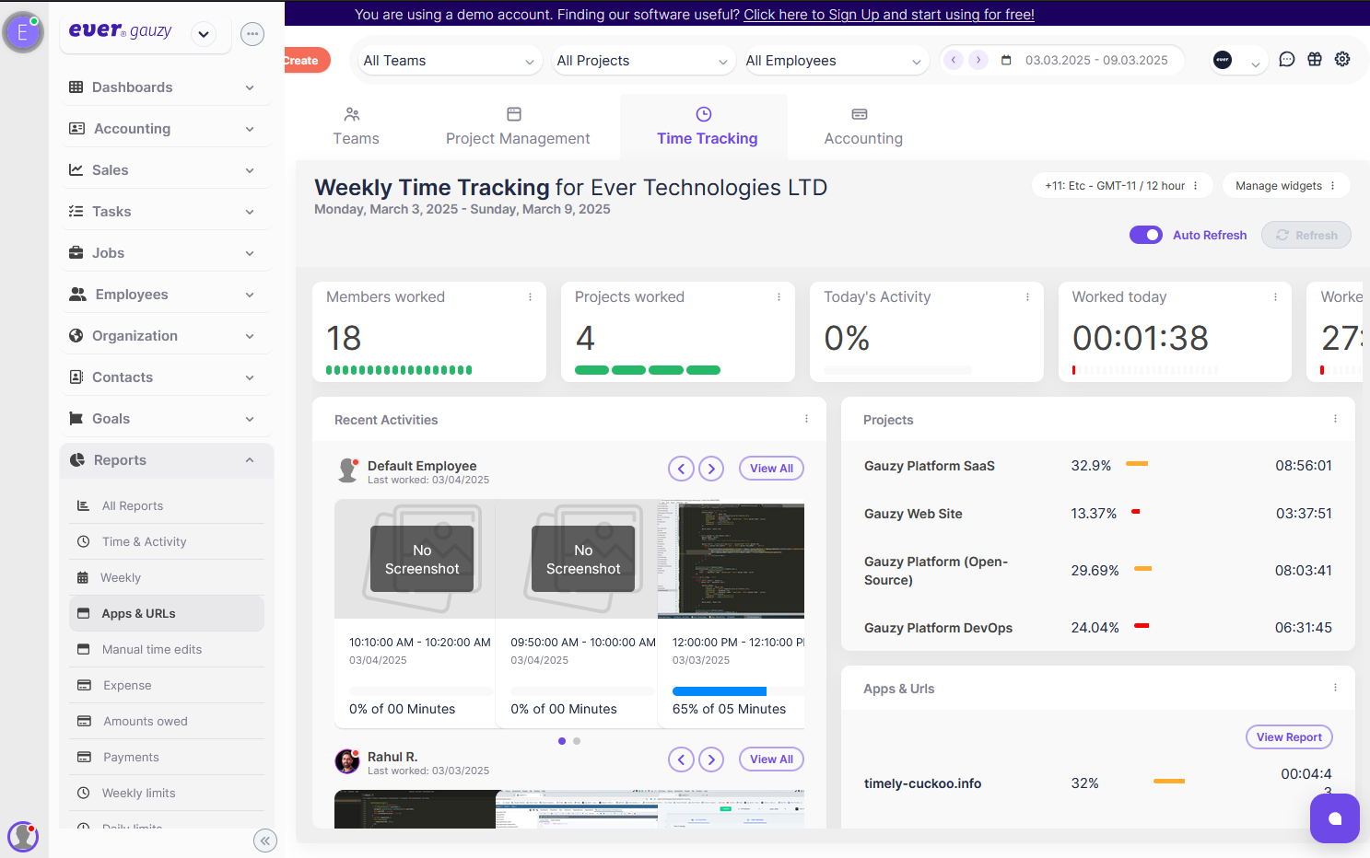Image resolution: width=1370 pixels, height=858 pixels.
Task: Collapse the Reports sidebar section
Action: [x=167, y=460]
